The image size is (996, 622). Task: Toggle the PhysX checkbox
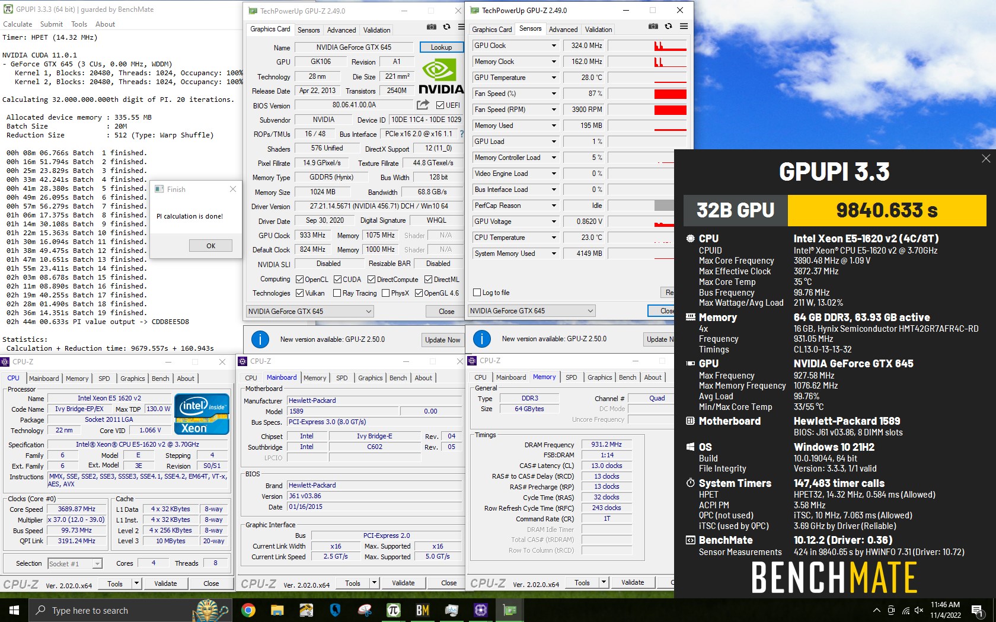click(x=386, y=293)
